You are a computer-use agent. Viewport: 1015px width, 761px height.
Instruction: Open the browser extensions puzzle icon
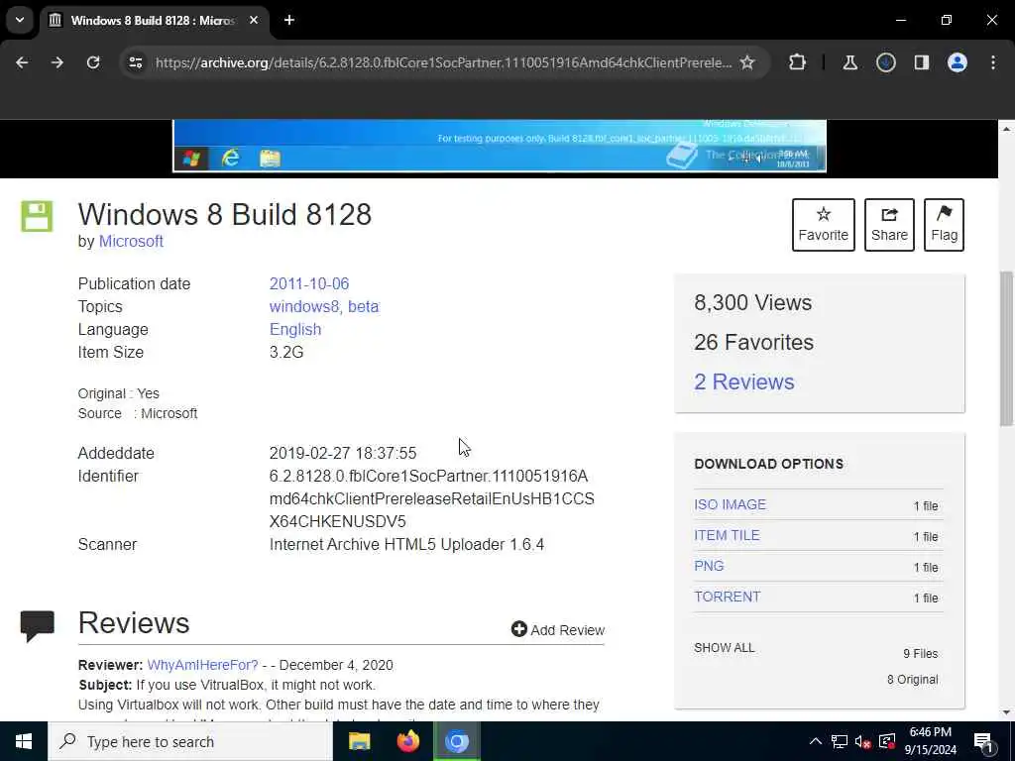798,62
